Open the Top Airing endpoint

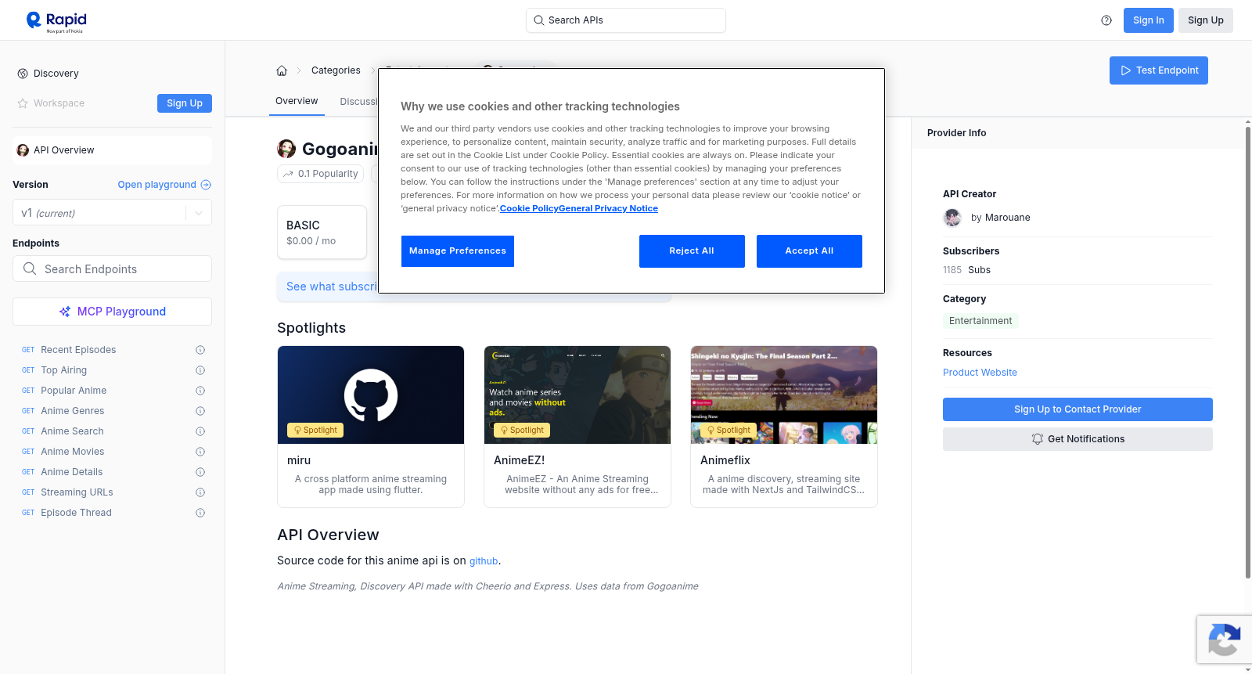(64, 370)
